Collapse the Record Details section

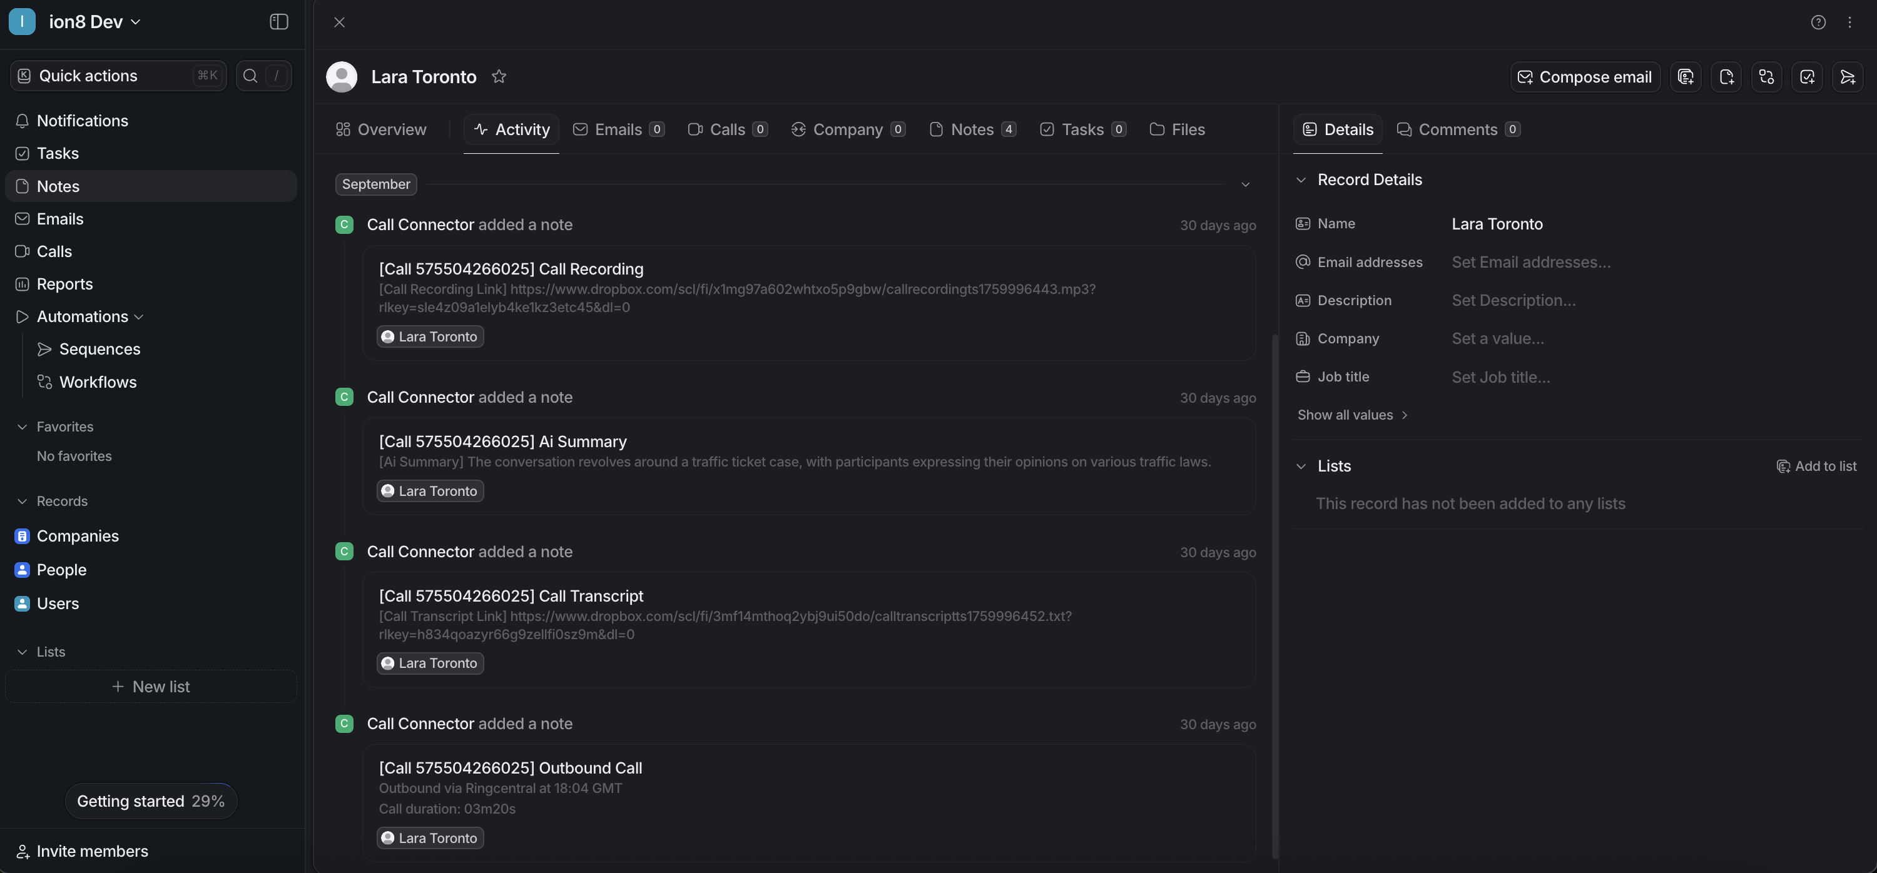tap(1301, 180)
